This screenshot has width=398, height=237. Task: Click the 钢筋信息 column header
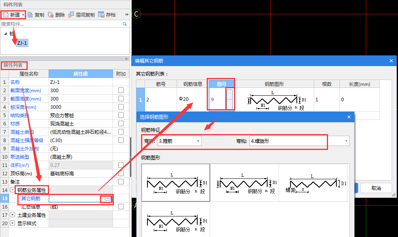click(x=192, y=84)
